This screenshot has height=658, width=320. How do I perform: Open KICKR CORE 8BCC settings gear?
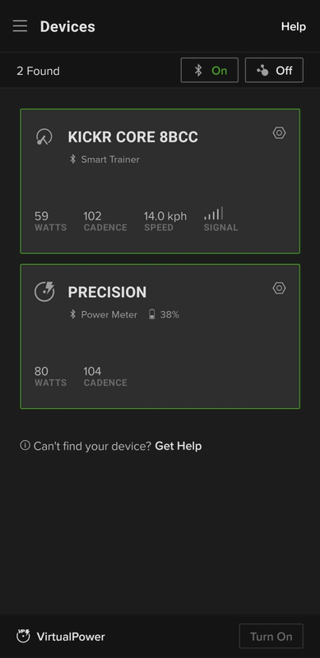pos(279,133)
